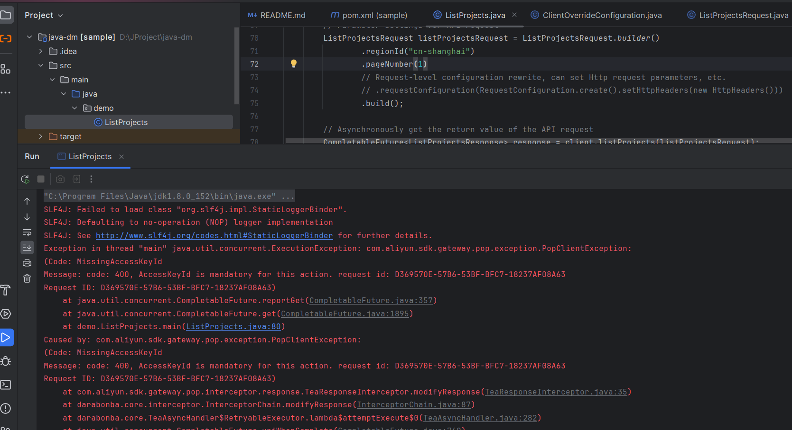
Task: Open TeaResponseInterceptor.java:35 link
Action: click(556, 392)
